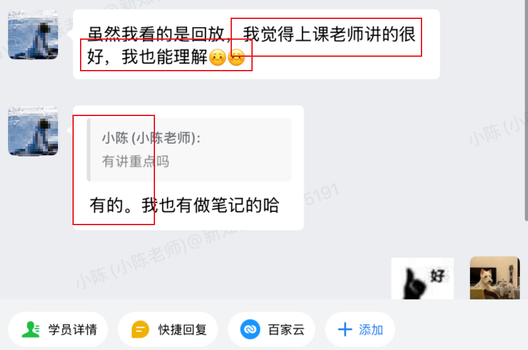Image resolution: width=528 pixels, height=350 pixels.
Task: Open the first message's sender avatar
Action: click(x=33, y=35)
